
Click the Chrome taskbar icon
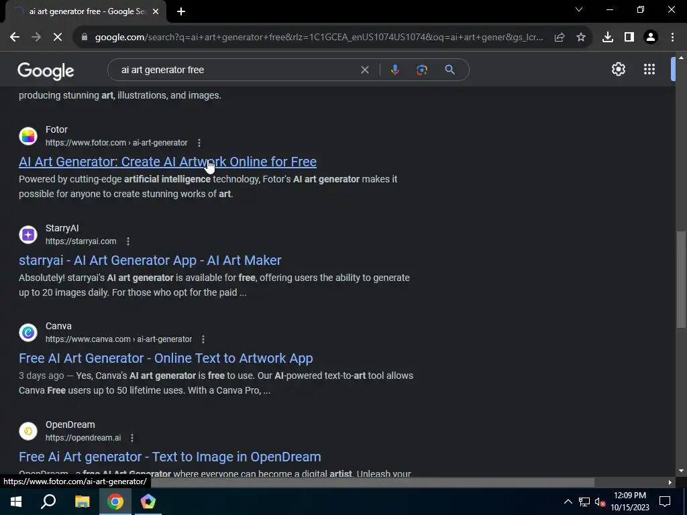115,502
